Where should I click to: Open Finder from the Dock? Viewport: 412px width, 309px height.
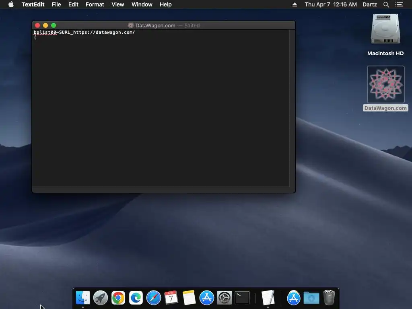point(83,298)
